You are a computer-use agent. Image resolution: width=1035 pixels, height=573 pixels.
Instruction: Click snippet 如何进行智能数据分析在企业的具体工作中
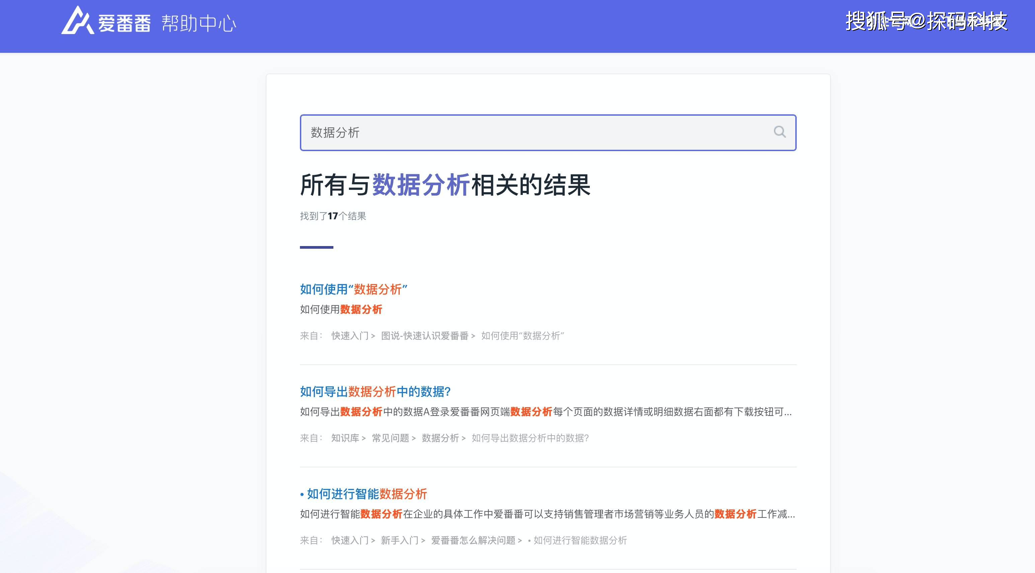point(548,514)
